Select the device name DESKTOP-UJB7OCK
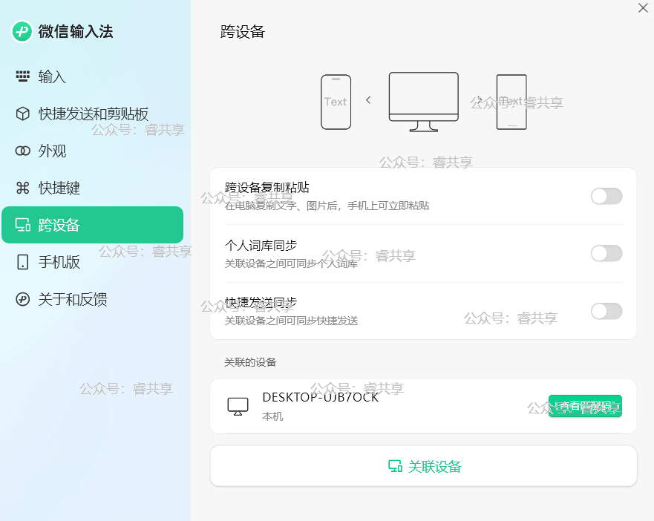The height and width of the screenshot is (521, 654). (321, 397)
